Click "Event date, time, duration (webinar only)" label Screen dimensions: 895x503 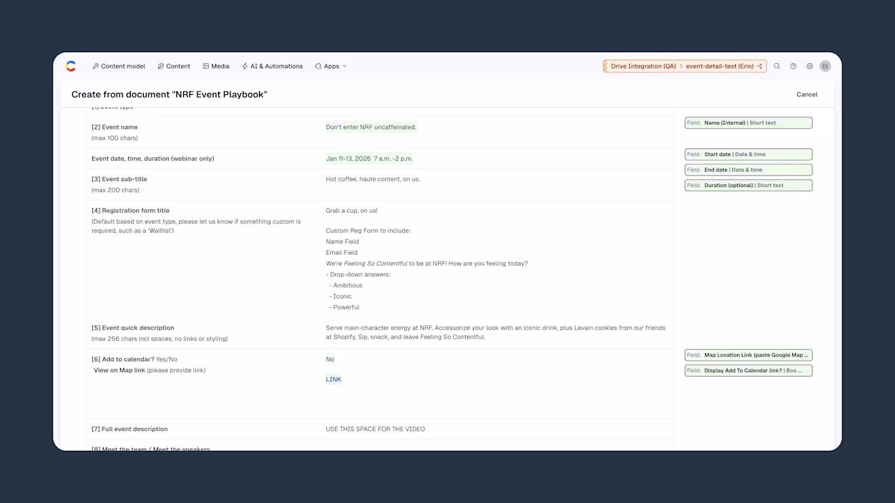click(x=153, y=159)
